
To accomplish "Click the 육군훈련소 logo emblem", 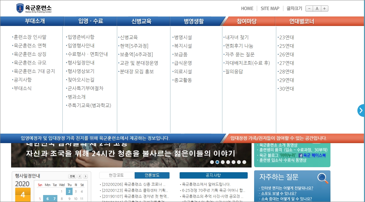I will (20, 8).
